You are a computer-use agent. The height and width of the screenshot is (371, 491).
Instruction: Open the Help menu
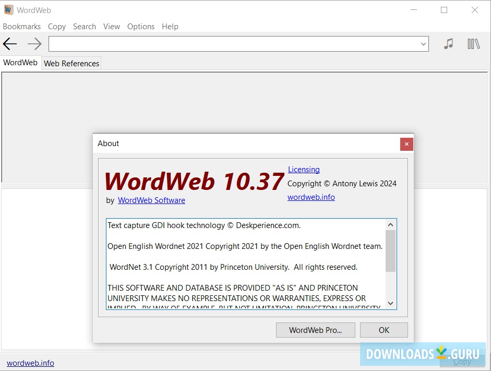click(x=170, y=27)
